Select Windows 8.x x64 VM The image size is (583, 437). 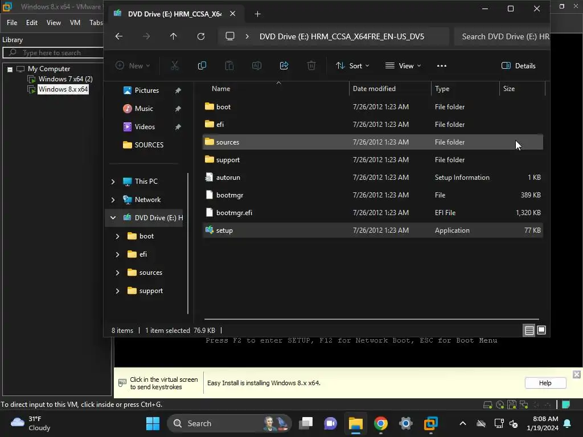click(x=63, y=89)
